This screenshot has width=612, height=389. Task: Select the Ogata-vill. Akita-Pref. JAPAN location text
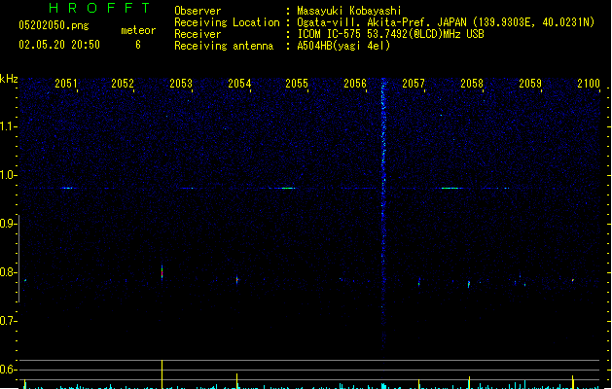tap(446, 22)
